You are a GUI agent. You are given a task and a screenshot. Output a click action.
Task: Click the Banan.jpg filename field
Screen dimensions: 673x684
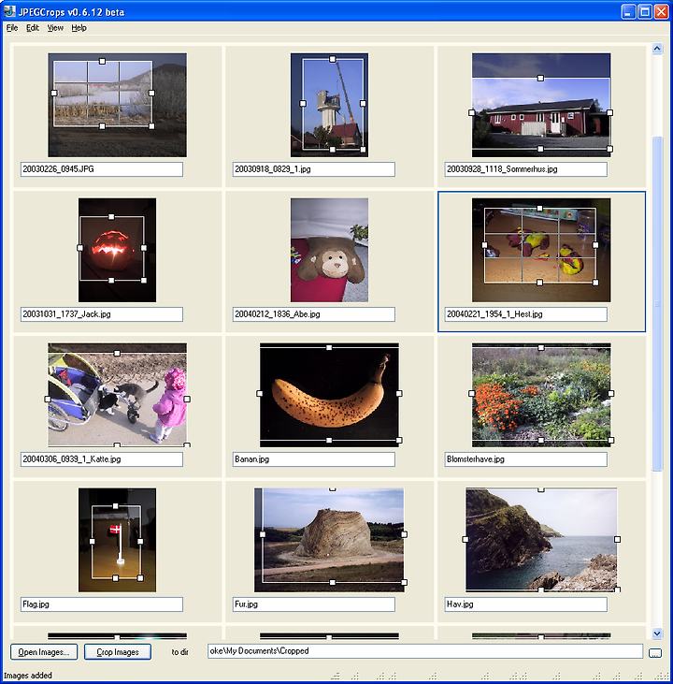click(x=314, y=458)
